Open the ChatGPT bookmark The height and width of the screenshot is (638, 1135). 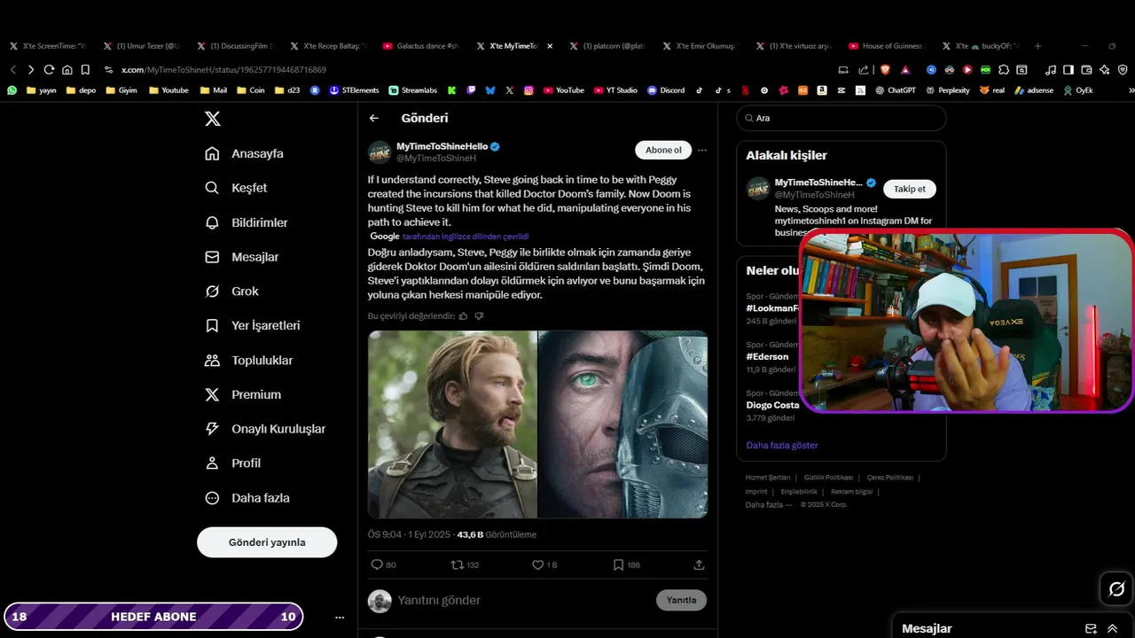pos(896,90)
